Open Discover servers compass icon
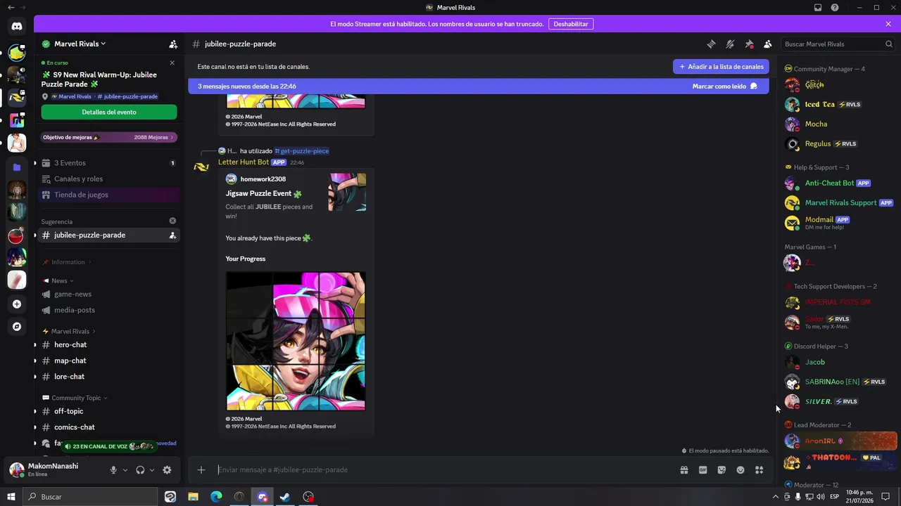 [17, 327]
